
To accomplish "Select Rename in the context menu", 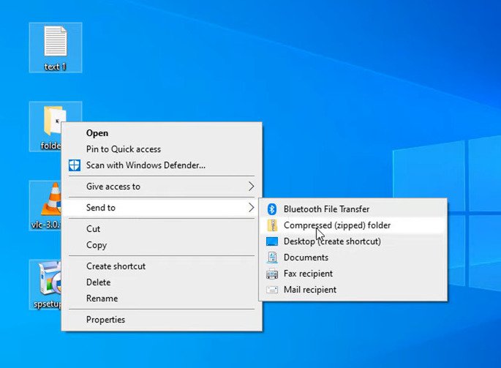I will point(102,298).
